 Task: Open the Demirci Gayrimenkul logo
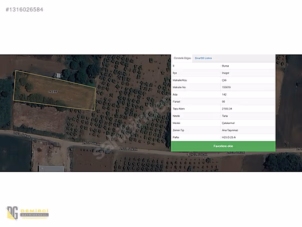pos(27,213)
